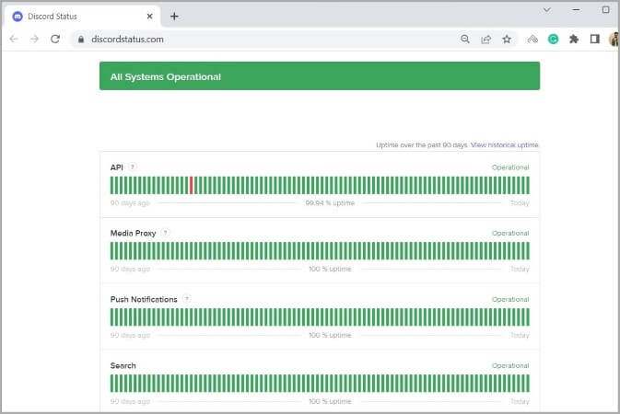
Task: Click the zoom magnifier icon in address bar
Action: [464, 40]
